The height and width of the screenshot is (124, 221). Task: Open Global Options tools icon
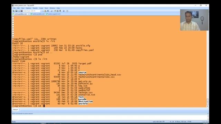tap(58, 11)
